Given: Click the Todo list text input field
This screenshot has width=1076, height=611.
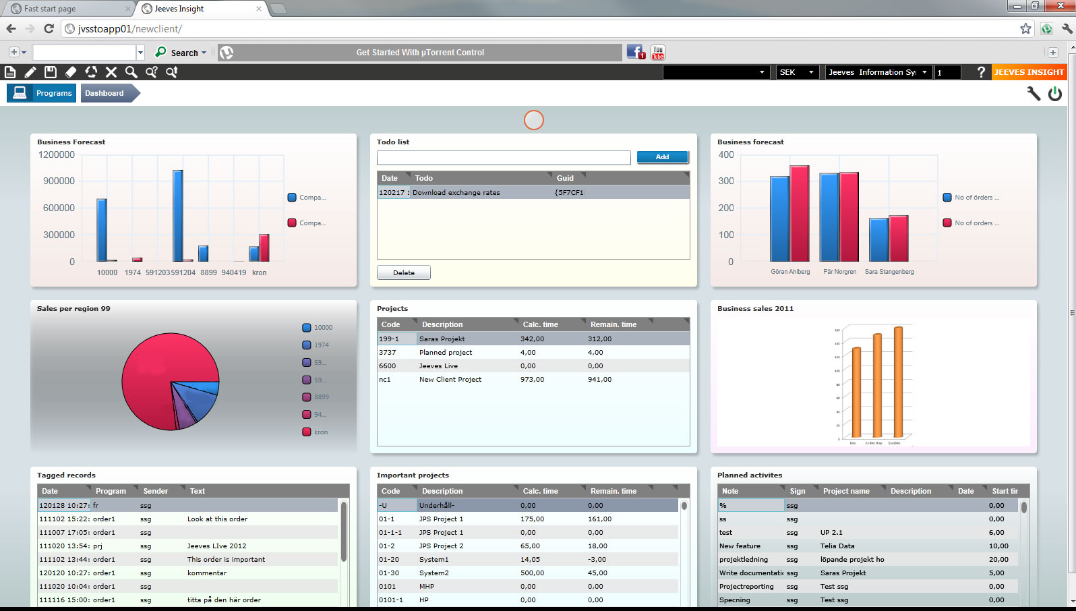Looking at the screenshot, I should tap(504, 157).
